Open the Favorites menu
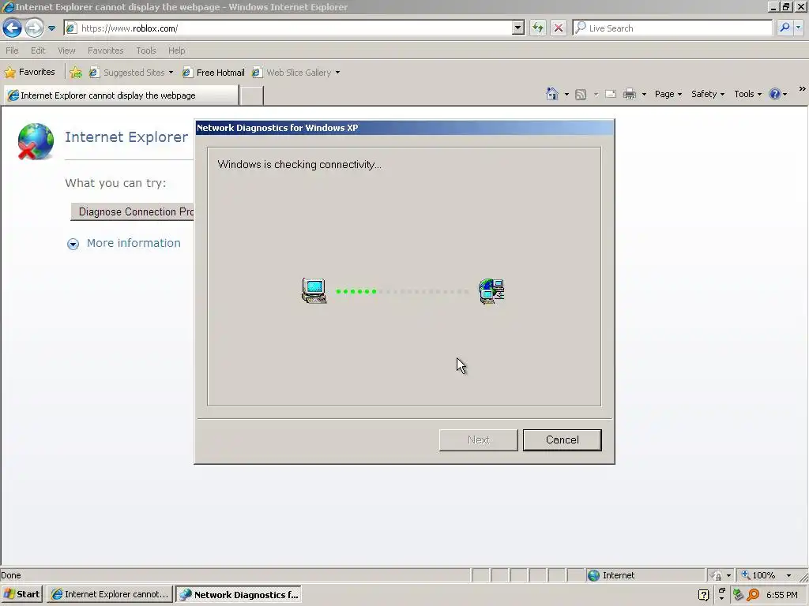Viewport: 809px width, 606px height. [105, 50]
